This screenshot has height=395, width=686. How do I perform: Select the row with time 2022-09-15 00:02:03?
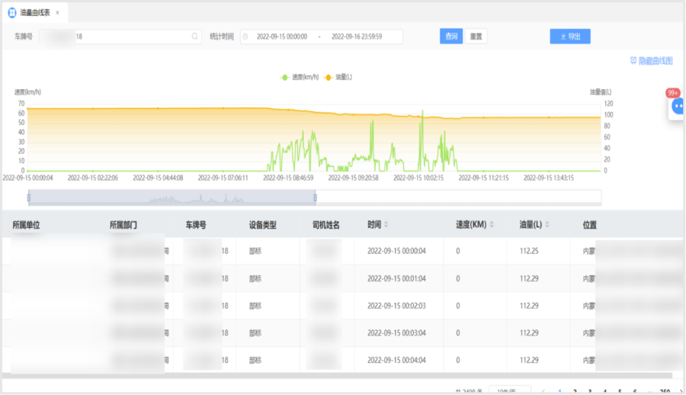point(342,306)
